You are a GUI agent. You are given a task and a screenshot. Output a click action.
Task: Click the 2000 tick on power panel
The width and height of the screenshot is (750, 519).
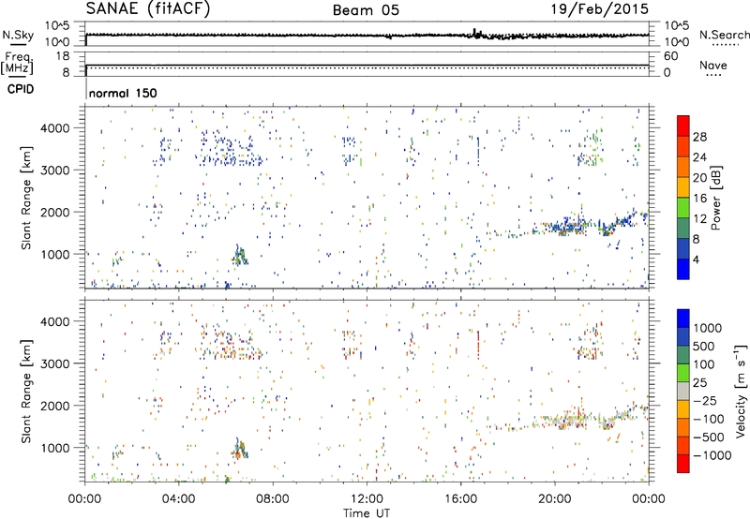tap(55, 212)
